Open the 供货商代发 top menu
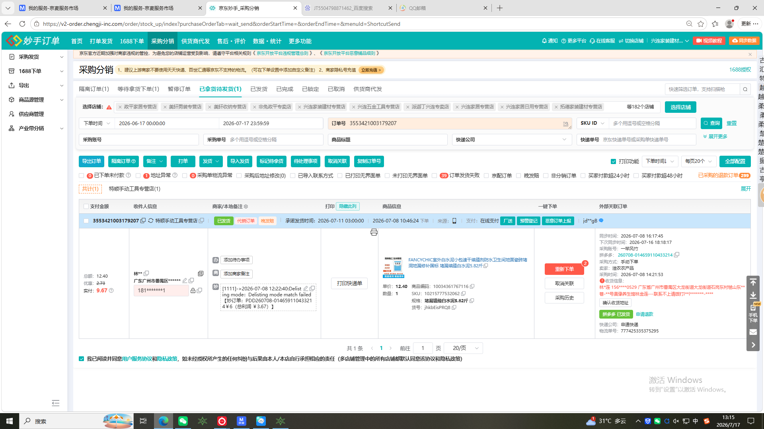Viewport: 764px width, 429px height. point(195,41)
